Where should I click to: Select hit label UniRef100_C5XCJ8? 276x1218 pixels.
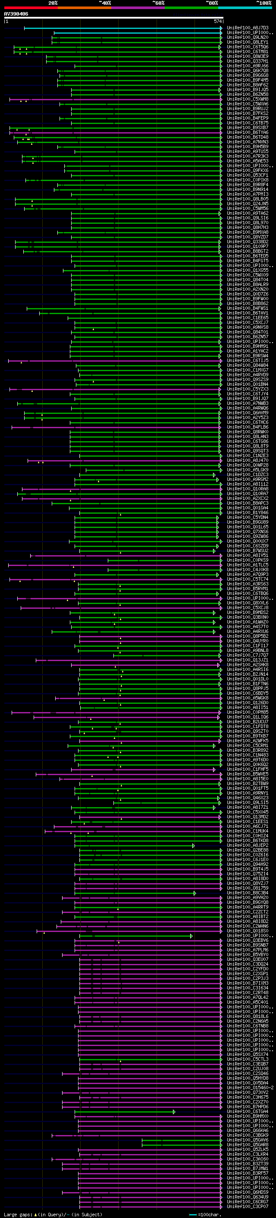coord(248,607)
